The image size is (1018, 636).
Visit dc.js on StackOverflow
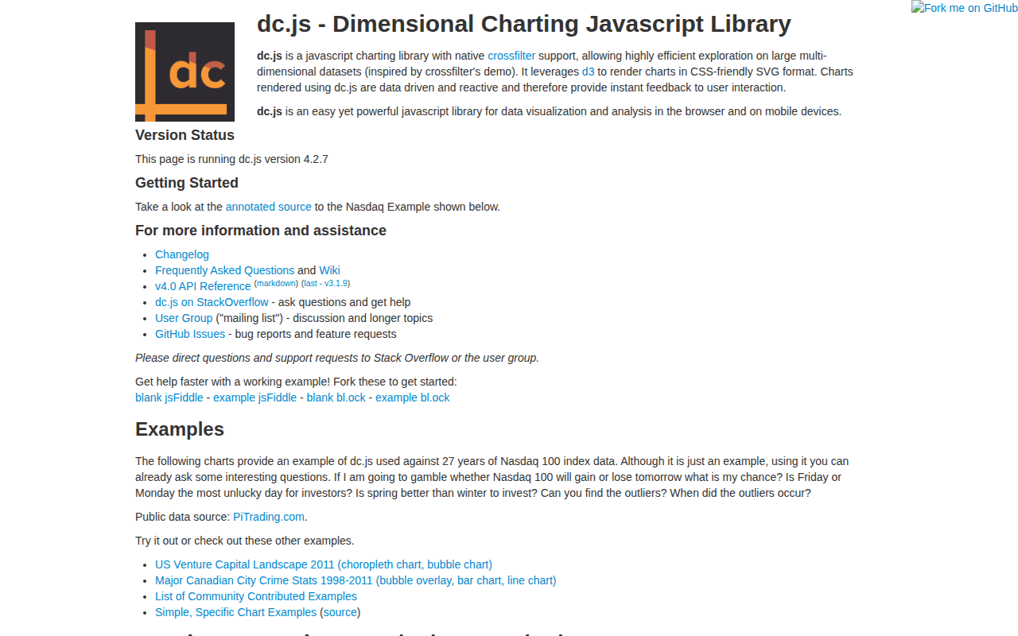212,302
